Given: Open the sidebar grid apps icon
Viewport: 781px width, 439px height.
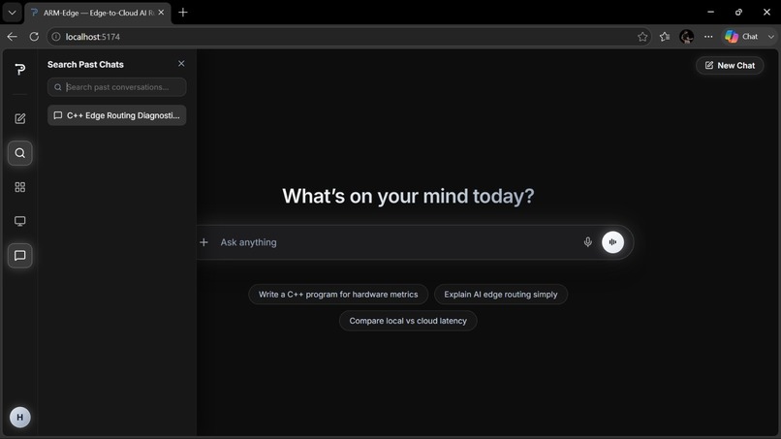Looking at the screenshot, I should tap(20, 187).
